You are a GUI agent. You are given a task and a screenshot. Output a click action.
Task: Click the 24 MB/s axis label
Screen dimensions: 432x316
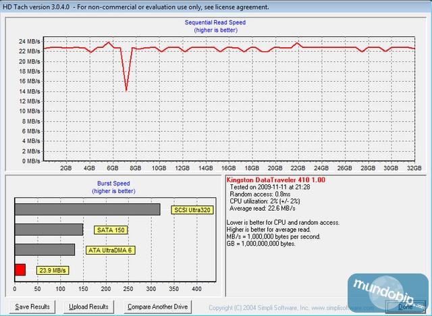(30, 42)
